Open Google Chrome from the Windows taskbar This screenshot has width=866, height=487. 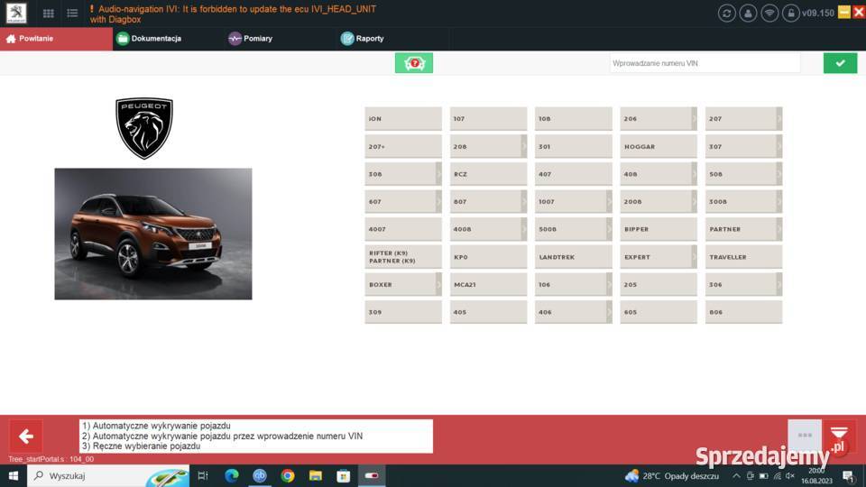pos(288,475)
